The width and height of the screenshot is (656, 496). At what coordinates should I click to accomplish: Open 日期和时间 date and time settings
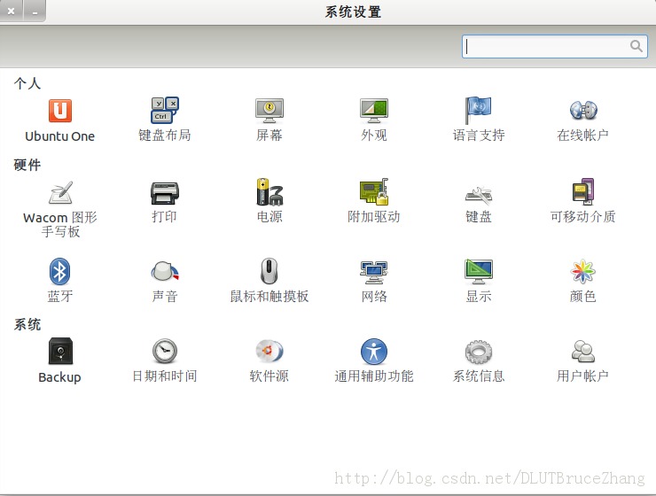164,351
